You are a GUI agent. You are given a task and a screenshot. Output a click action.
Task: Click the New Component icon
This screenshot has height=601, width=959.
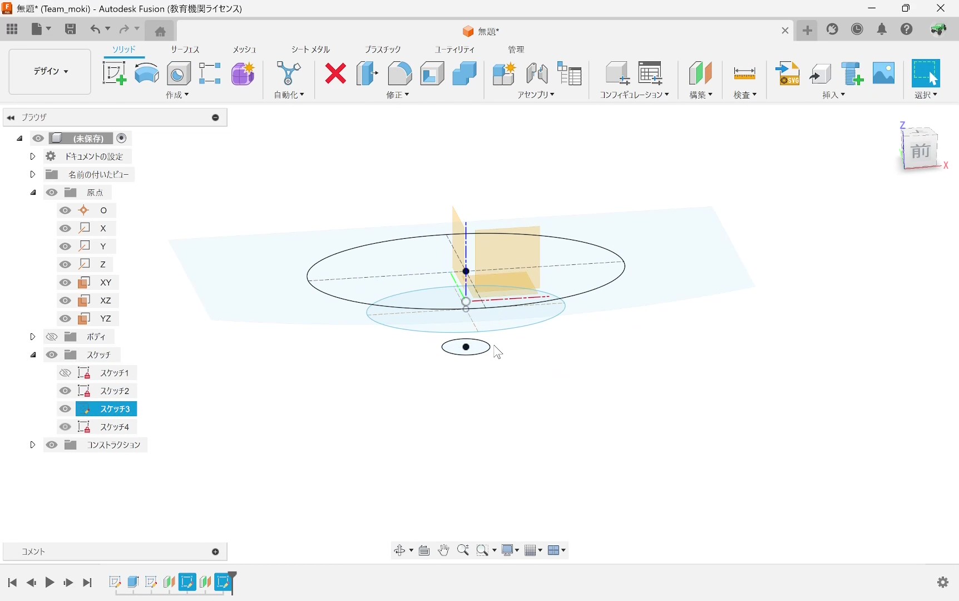point(505,73)
